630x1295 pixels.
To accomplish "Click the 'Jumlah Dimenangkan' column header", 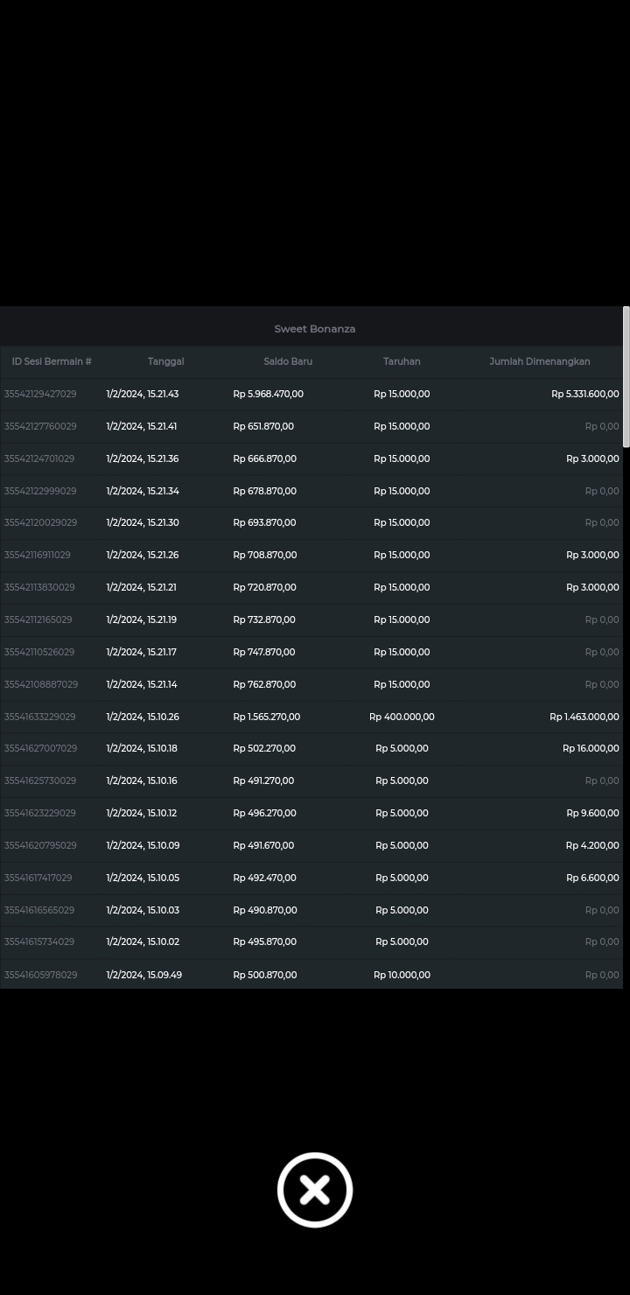I will 539,361.
